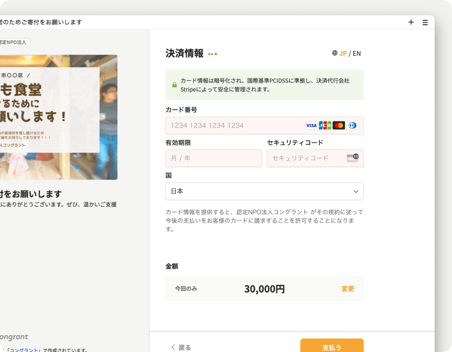Viewport: 452px width, 352px height.
Task: Click the Diners Club card logo
Action: 352,125
